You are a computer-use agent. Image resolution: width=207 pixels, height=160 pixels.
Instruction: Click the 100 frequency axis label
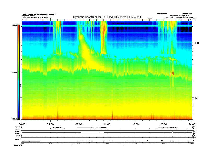[x=197, y=43]
